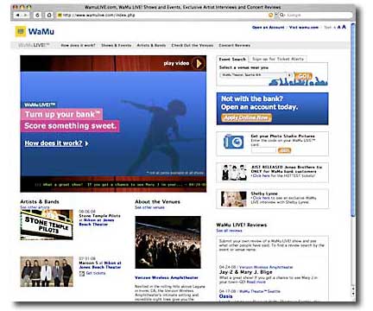Open 'Check Out the Venues' nav item
Image resolution: width=373 pixels, height=311 pixels.
click(x=193, y=46)
